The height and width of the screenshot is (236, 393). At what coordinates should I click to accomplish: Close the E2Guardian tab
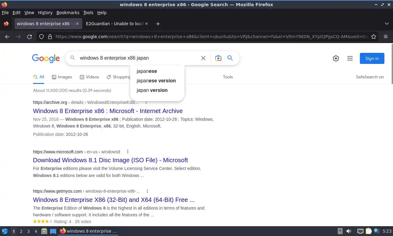click(x=146, y=24)
